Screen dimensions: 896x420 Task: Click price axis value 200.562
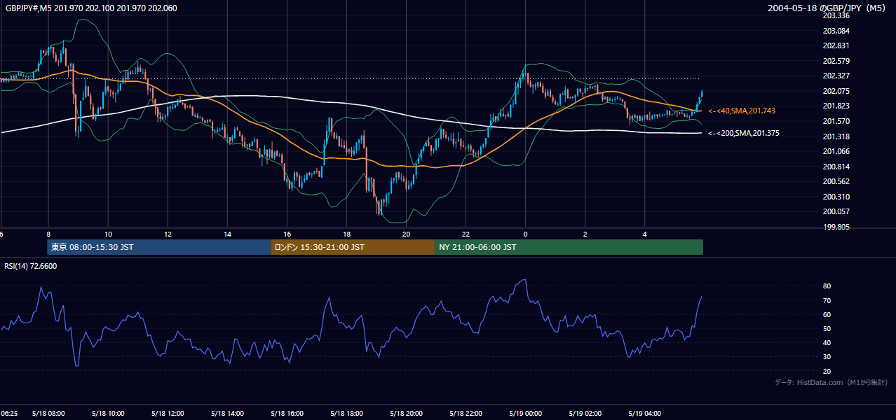836,181
